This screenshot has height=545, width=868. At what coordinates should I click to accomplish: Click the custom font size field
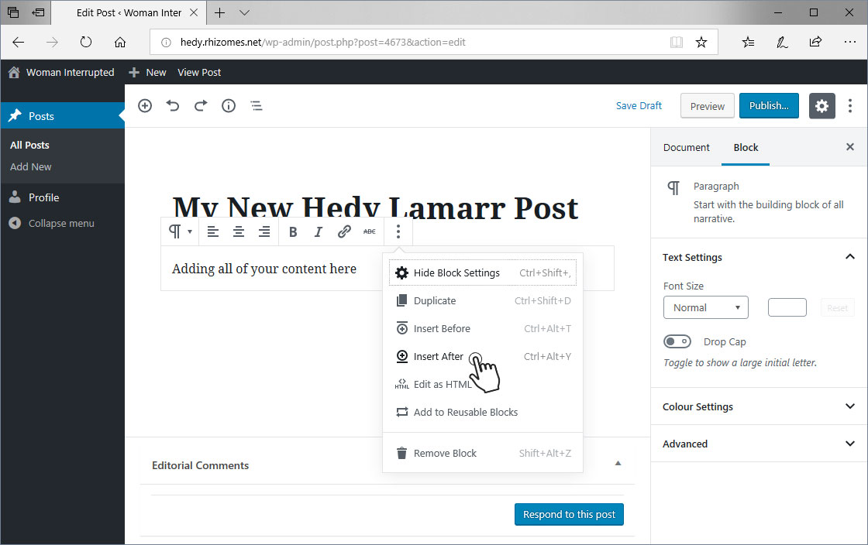point(787,307)
